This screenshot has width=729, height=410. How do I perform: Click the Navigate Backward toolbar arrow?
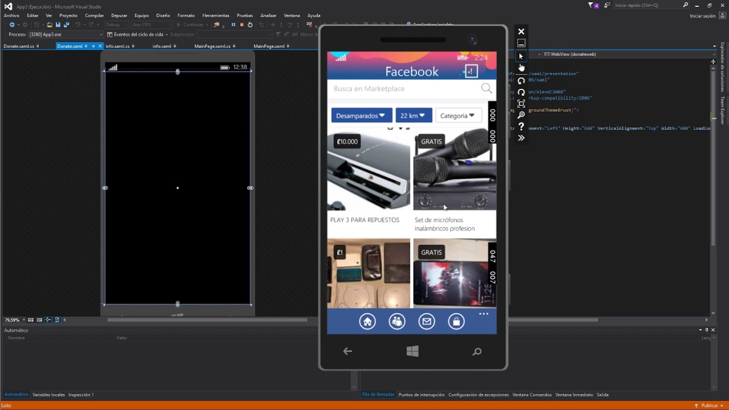[12, 24]
